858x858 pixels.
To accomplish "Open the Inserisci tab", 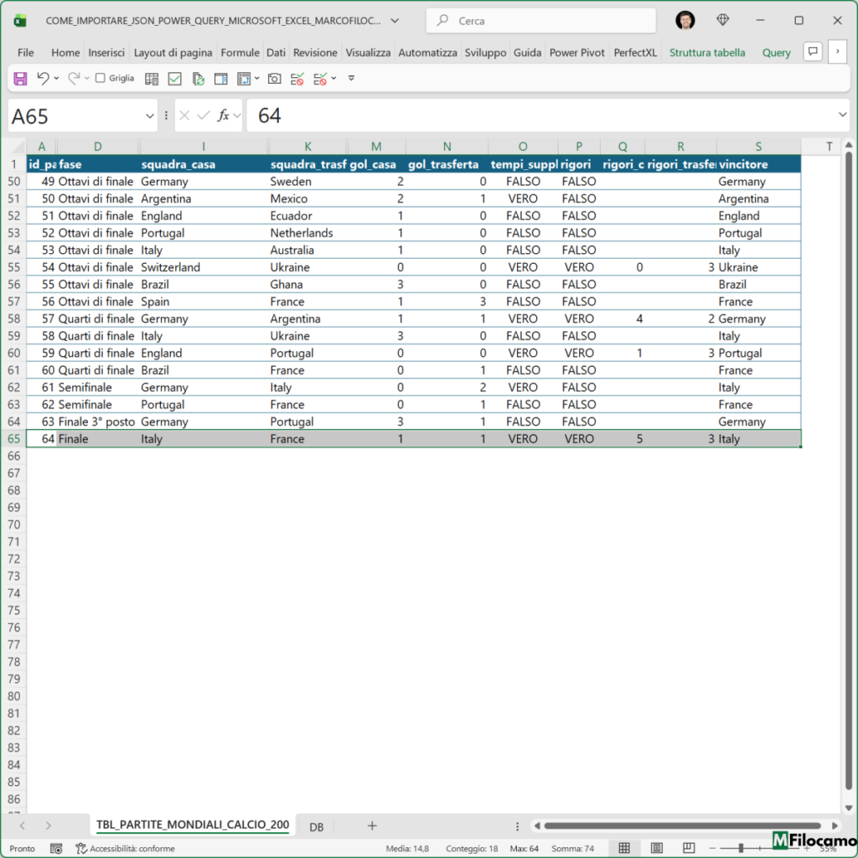I will coord(106,53).
